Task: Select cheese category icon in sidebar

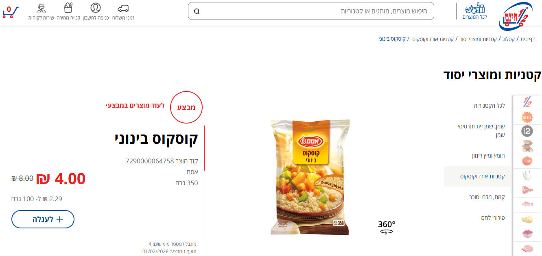Action: click(527, 219)
